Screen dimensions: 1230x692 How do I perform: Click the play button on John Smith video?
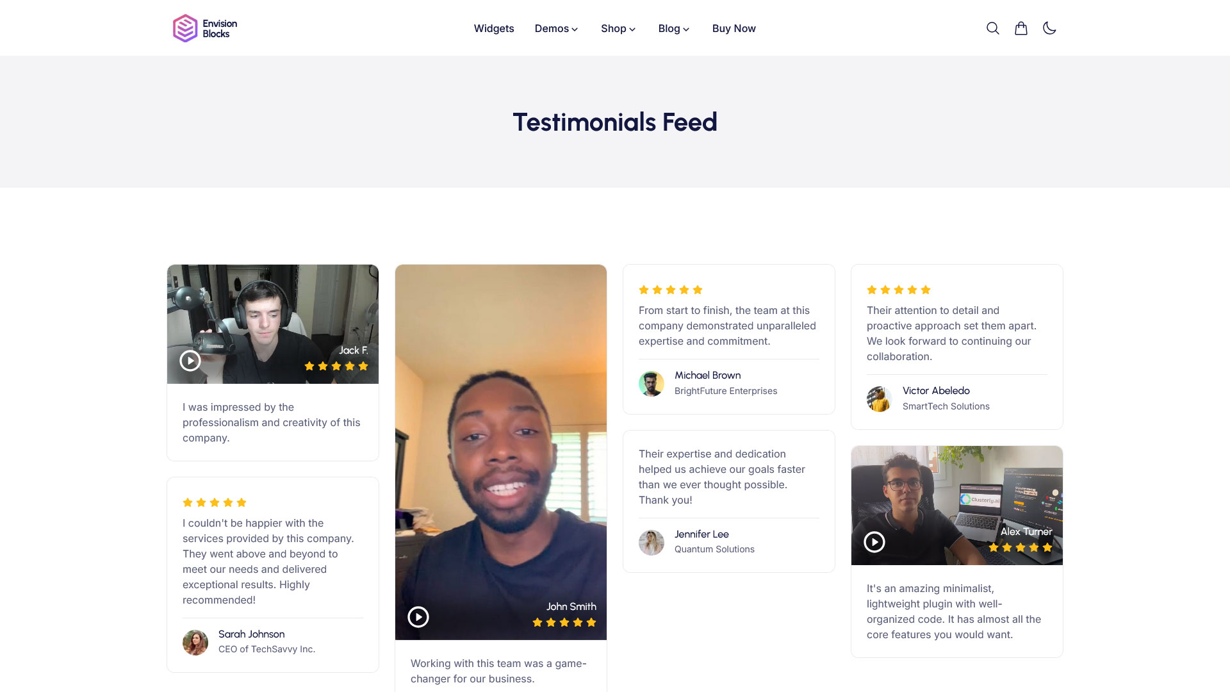tap(418, 617)
